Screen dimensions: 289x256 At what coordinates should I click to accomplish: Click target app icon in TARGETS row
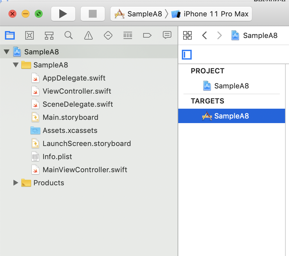[207, 116]
